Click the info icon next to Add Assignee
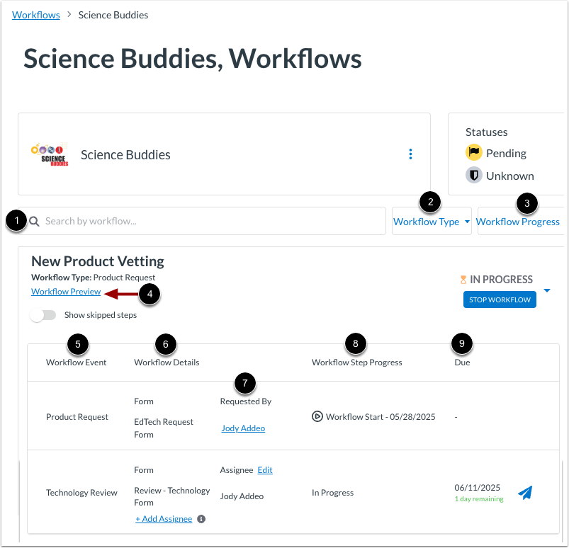 [x=201, y=518]
